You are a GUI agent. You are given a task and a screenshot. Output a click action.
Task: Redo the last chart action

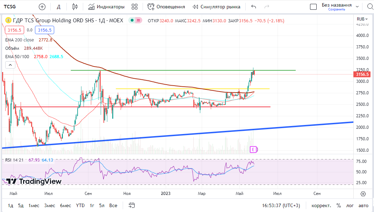coord(267,7)
